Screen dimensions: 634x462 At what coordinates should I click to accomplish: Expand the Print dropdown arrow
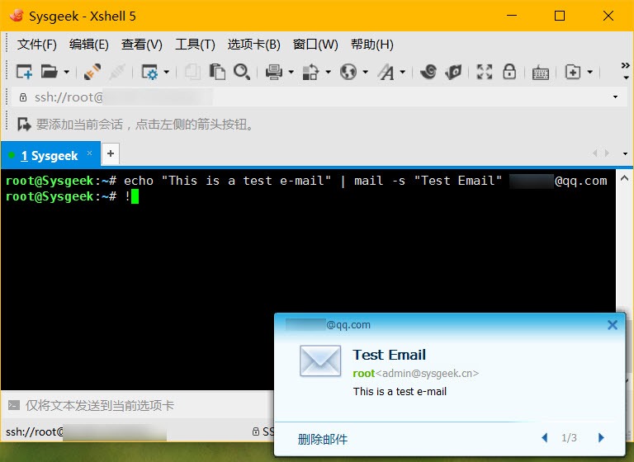pos(291,73)
